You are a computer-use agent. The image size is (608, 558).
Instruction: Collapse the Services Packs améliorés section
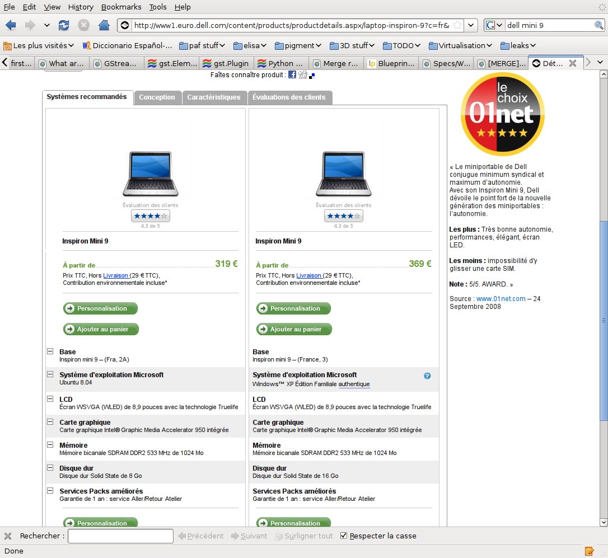pyautogui.click(x=50, y=490)
